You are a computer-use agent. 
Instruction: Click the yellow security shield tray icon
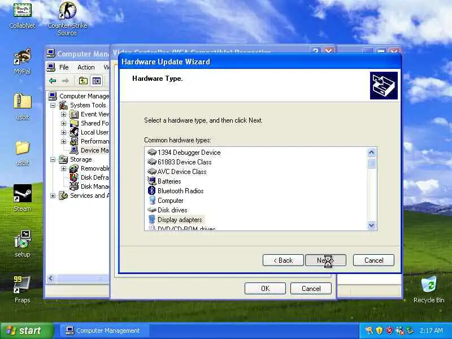coord(379,331)
